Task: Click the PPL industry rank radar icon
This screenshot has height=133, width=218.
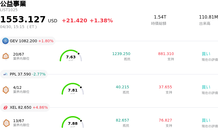Action: [6, 89]
